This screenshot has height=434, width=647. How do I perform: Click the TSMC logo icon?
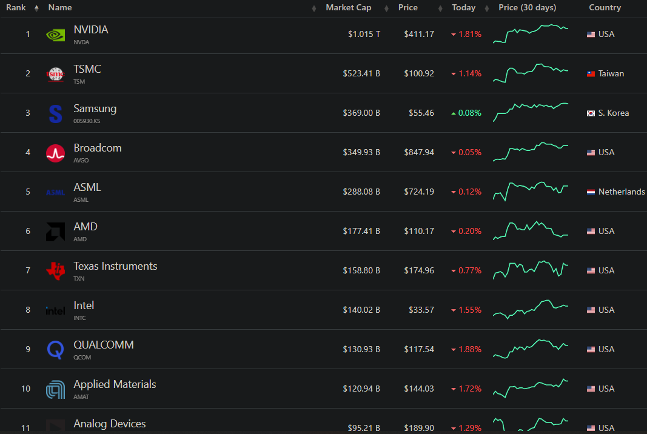pyautogui.click(x=55, y=75)
